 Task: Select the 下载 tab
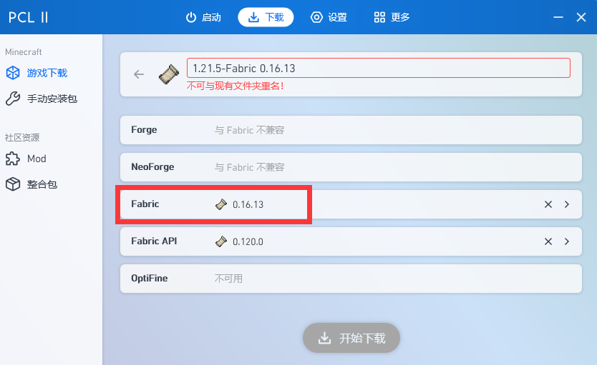tap(266, 17)
